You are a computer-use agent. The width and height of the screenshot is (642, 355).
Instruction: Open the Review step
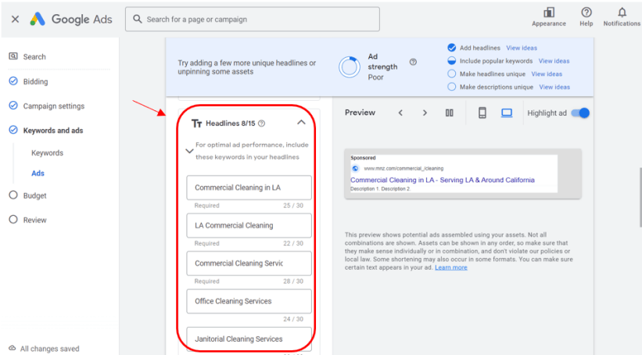(x=35, y=221)
